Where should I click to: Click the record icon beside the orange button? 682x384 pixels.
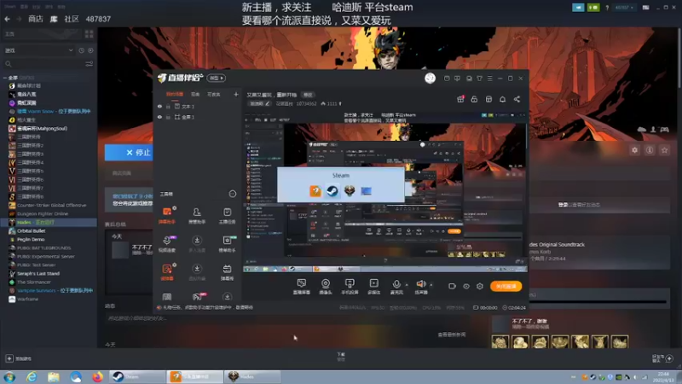click(x=453, y=286)
